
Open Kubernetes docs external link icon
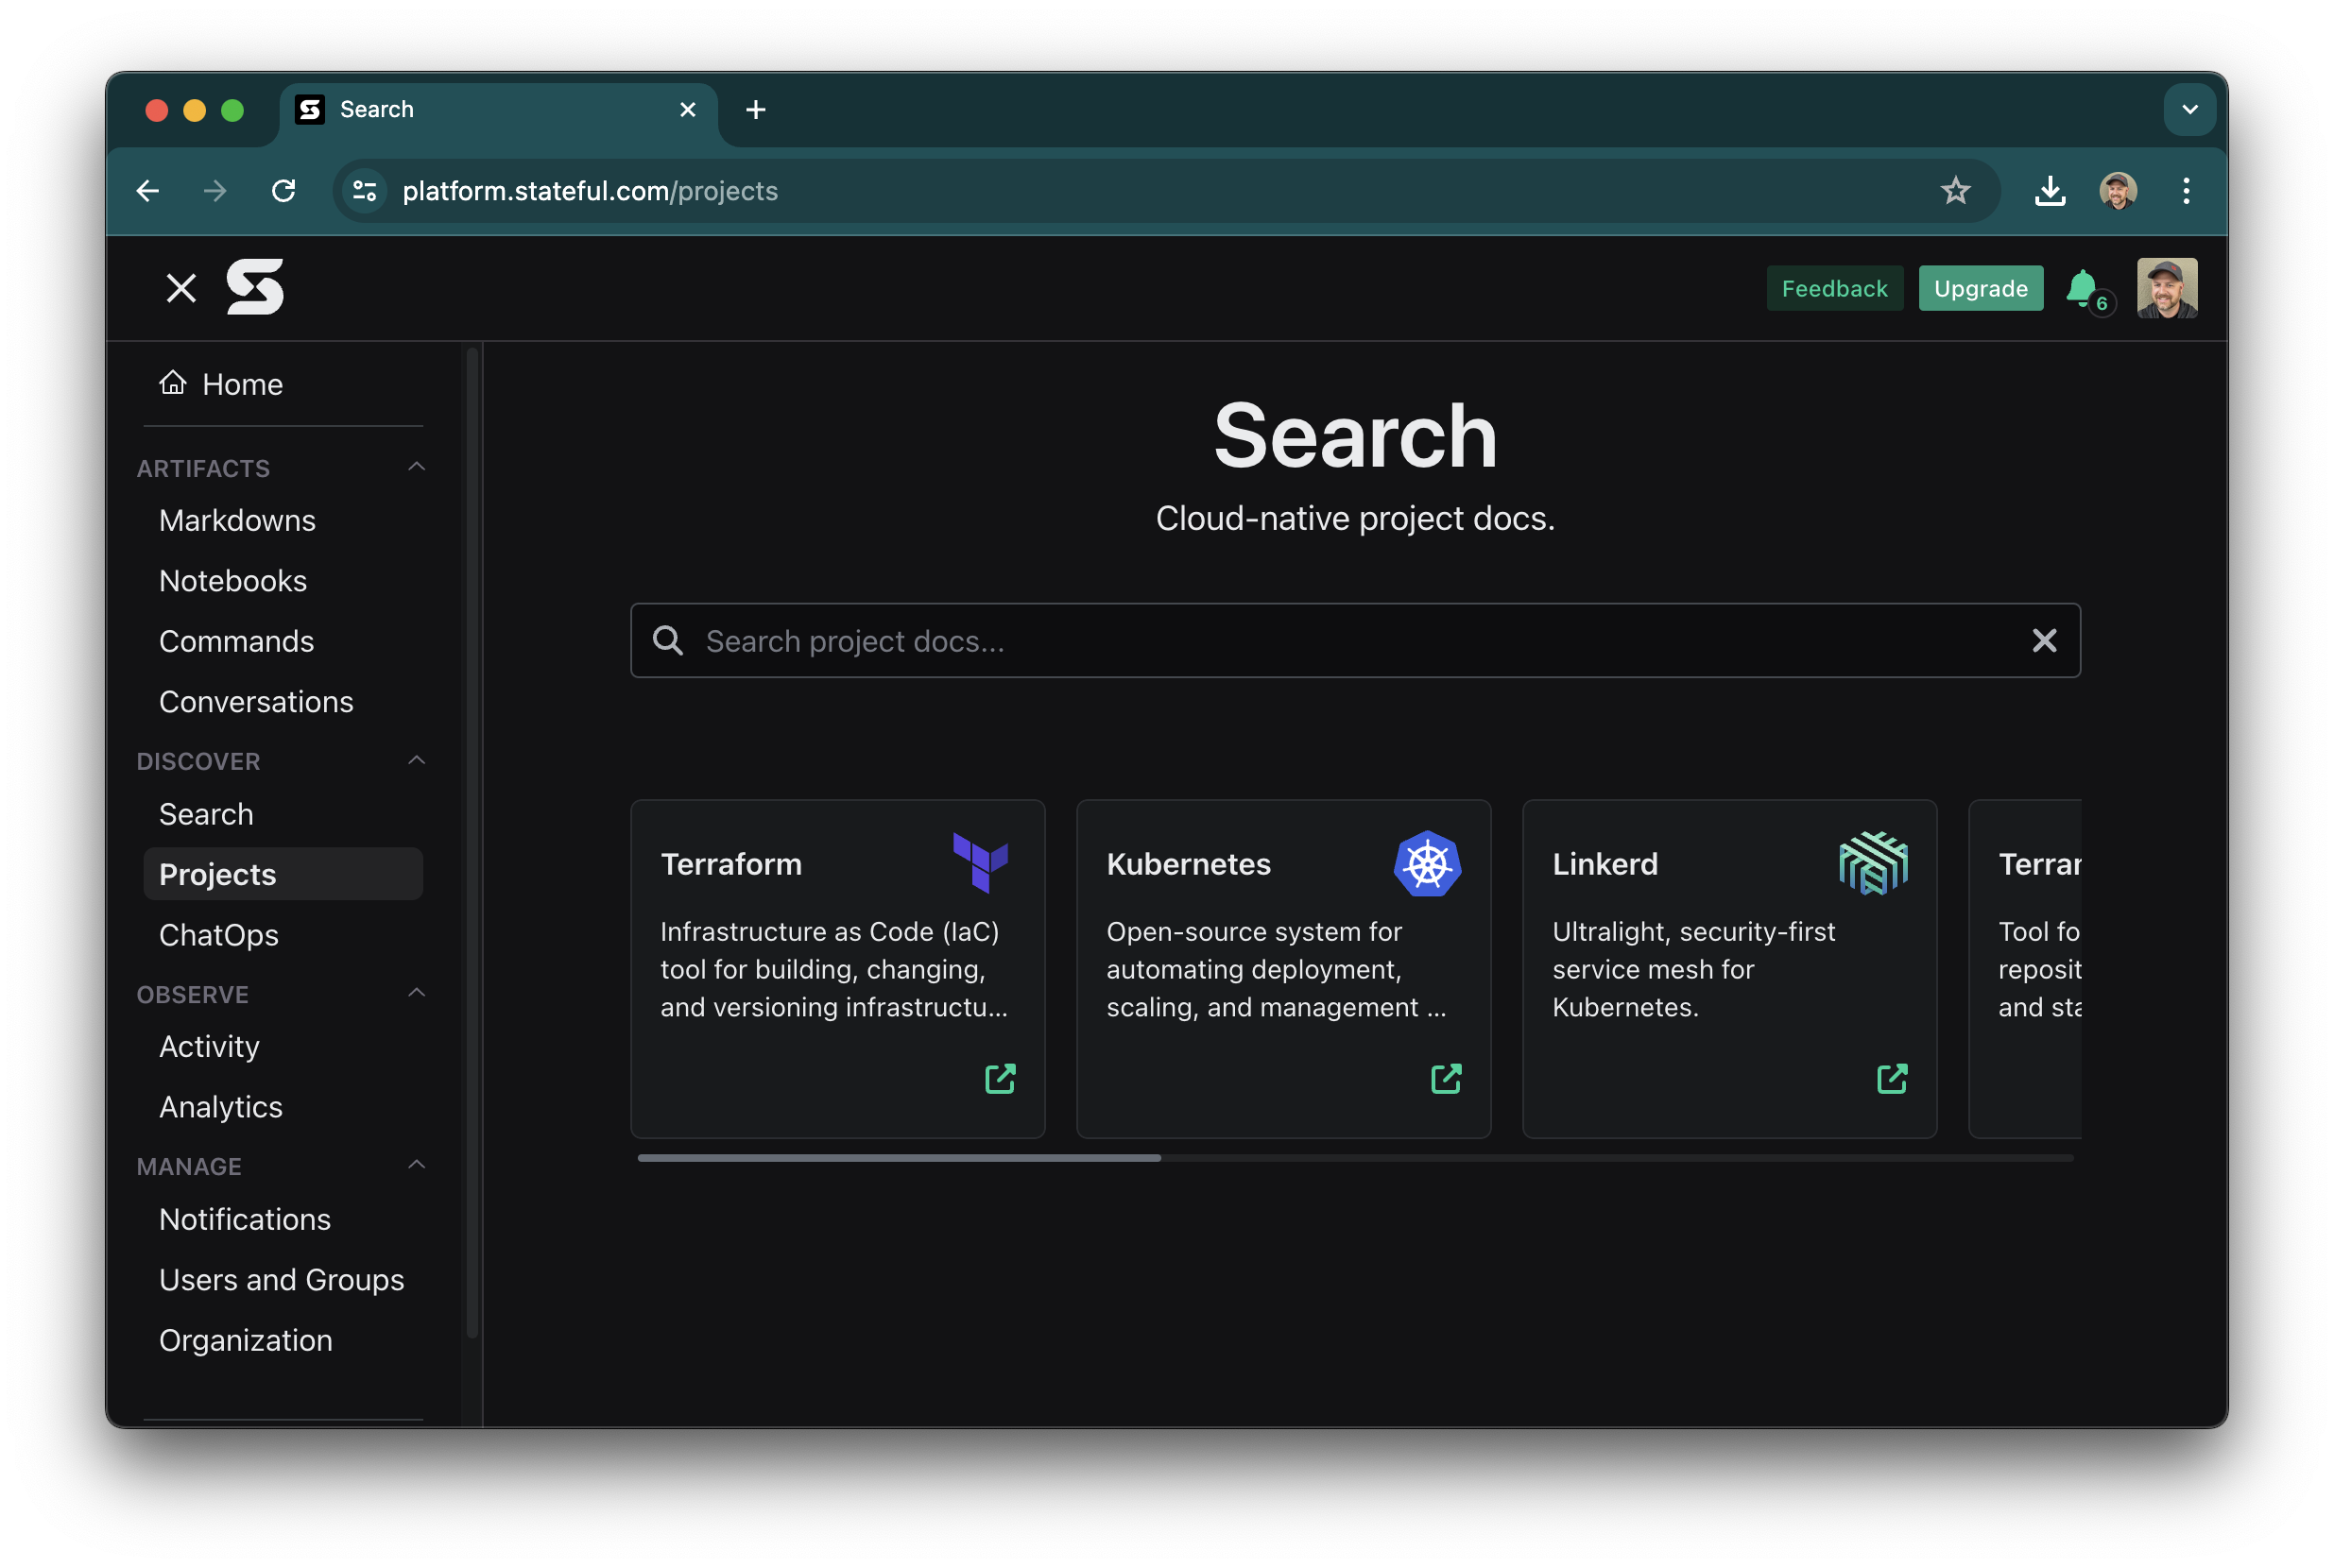coord(1447,1078)
